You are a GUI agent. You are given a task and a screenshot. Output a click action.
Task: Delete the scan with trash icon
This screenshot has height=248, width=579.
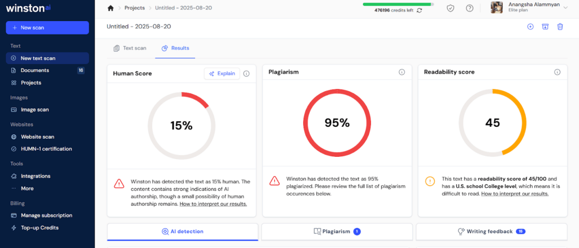coord(560,27)
